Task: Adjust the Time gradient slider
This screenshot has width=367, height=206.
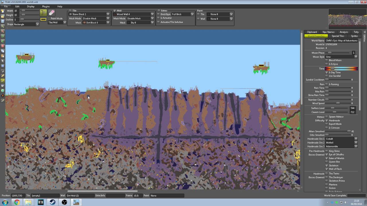Action: tap(341, 69)
